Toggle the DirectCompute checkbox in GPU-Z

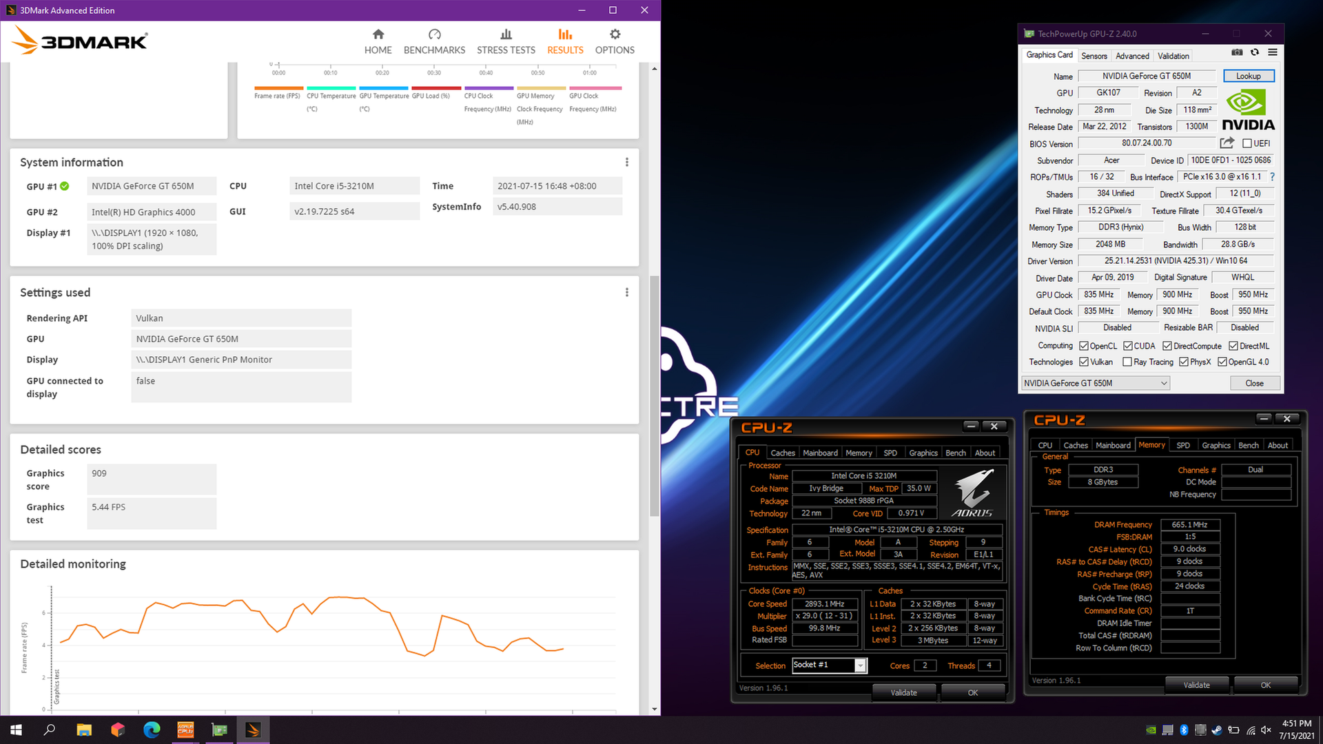(x=1167, y=346)
